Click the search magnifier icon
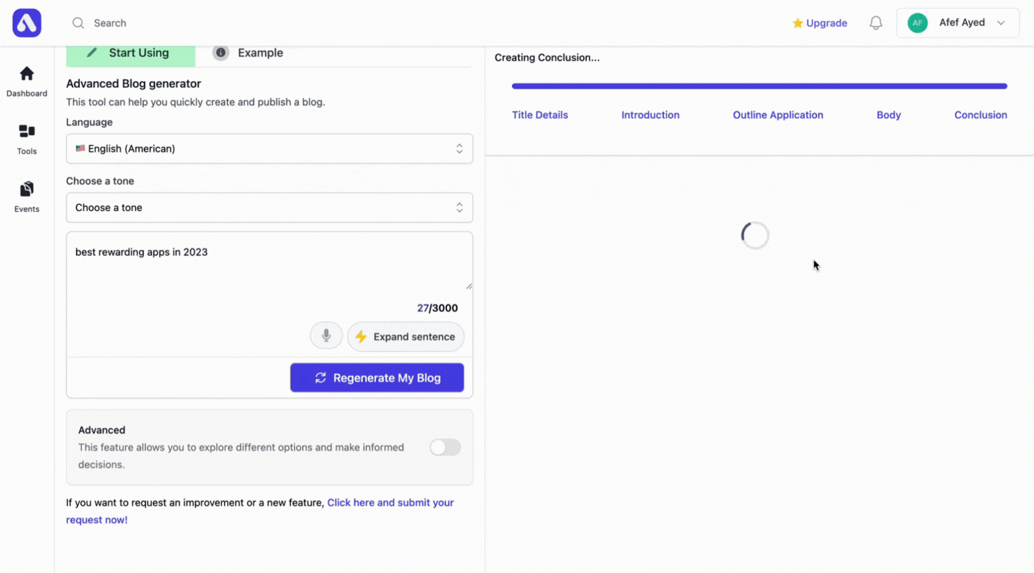Image resolution: width=1034 pixels, height=573 pixels. coord(78,23)
